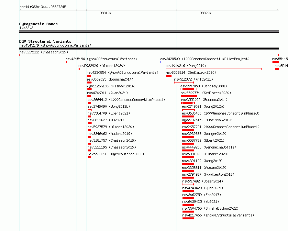Screen dimensions: 288x231
Task: Open esv2749091 (Wong2012b) variant
Action: click(x=203, y=106)
